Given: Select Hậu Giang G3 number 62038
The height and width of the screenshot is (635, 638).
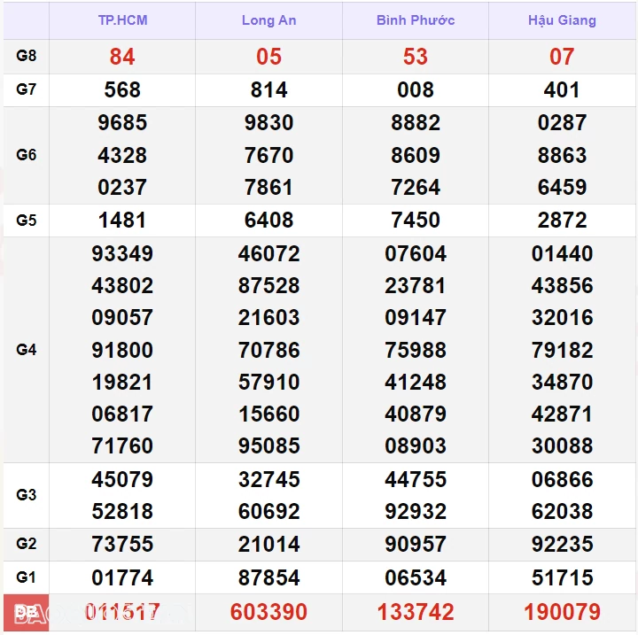Looking at the screenshot, I should pyautogui.click(x=562, y=512).
